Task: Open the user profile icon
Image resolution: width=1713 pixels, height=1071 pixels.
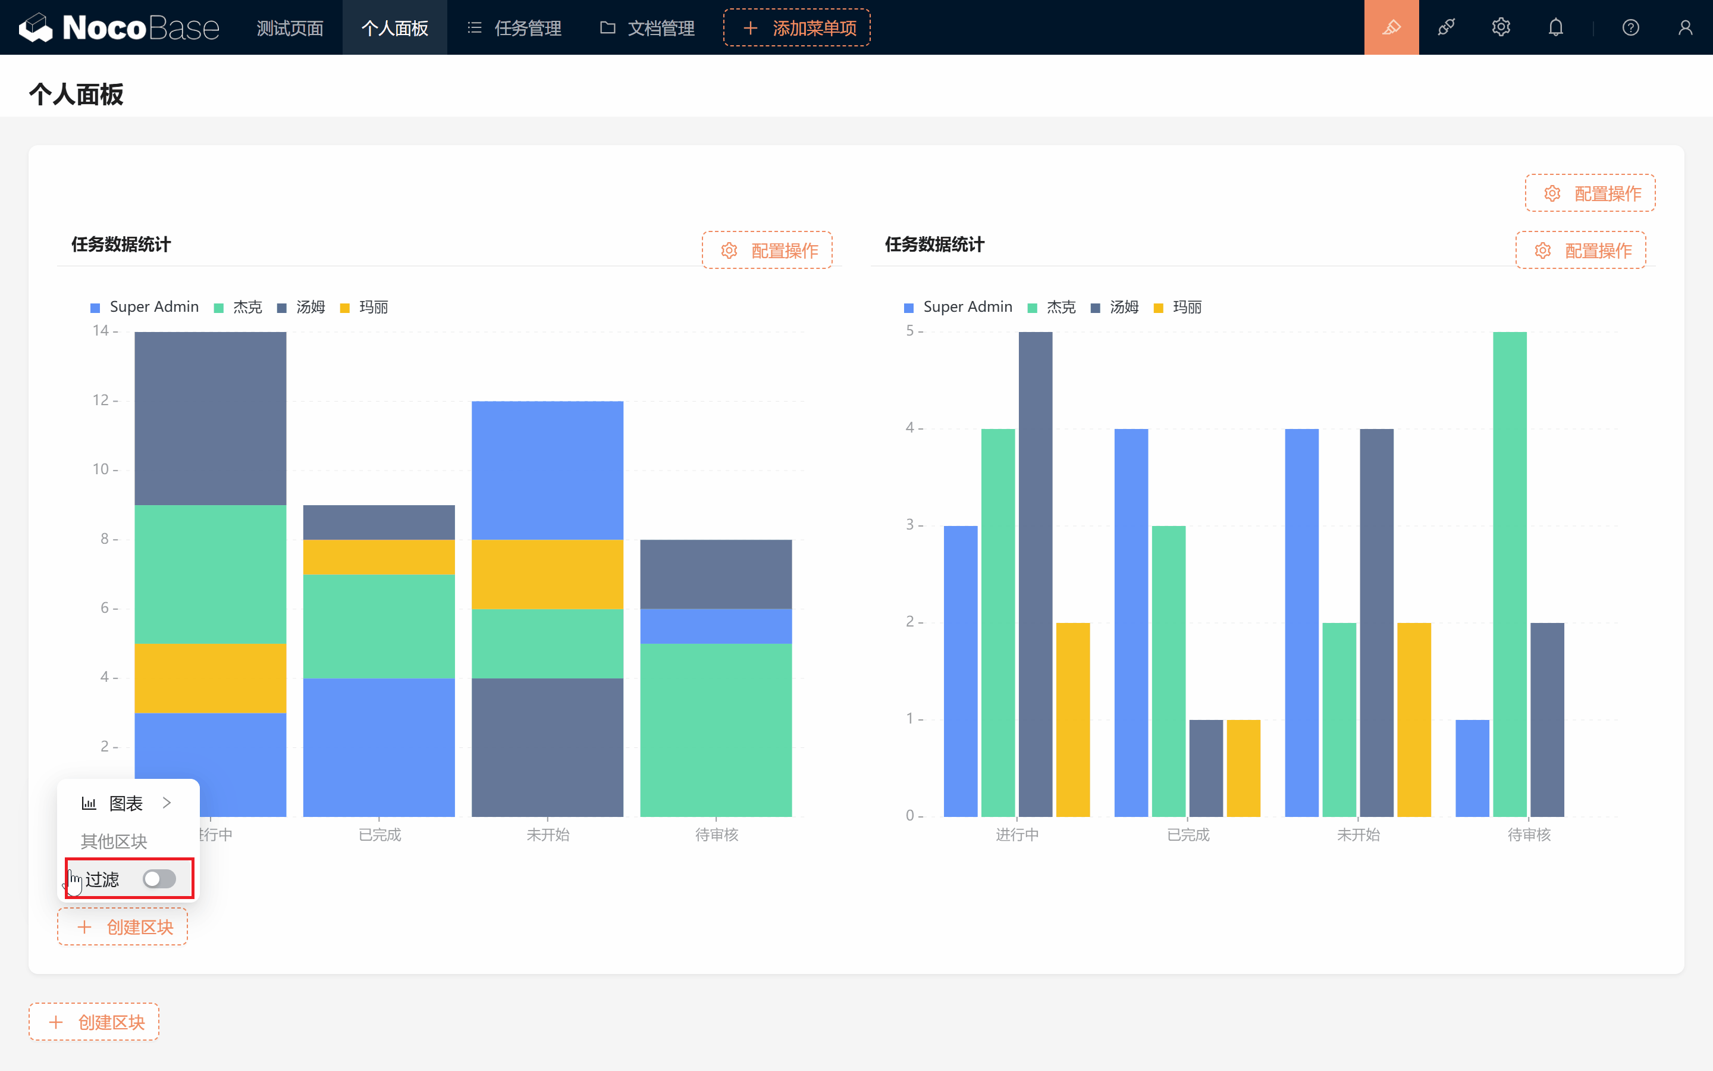Action: 1686,27
